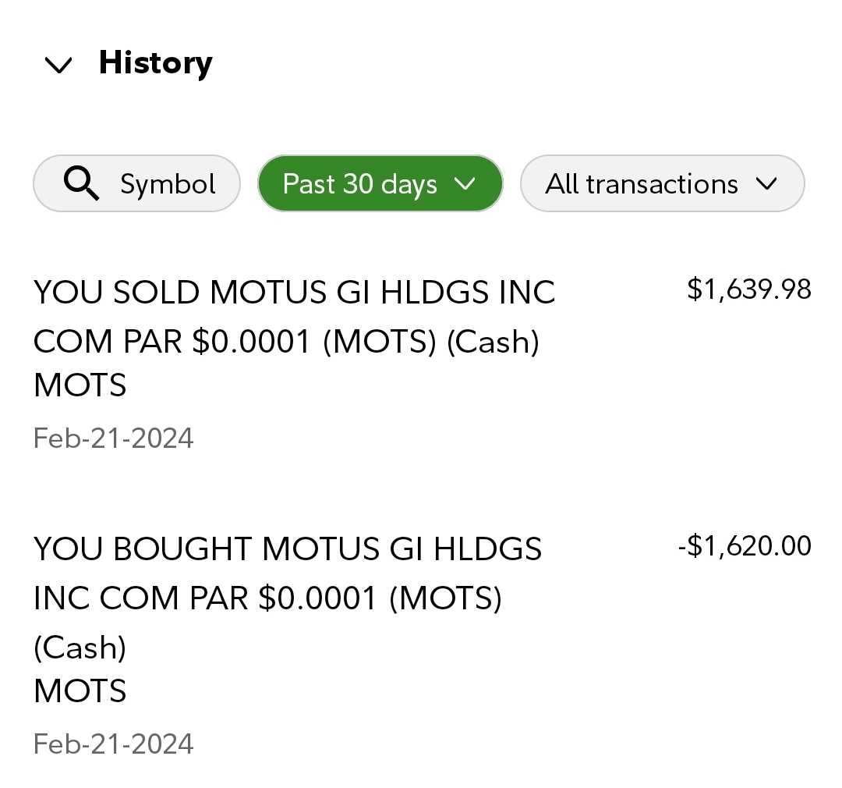Click 'COM PAR $0.0001 (MOTS) (Cash)' sold line

tap(286, 342)
